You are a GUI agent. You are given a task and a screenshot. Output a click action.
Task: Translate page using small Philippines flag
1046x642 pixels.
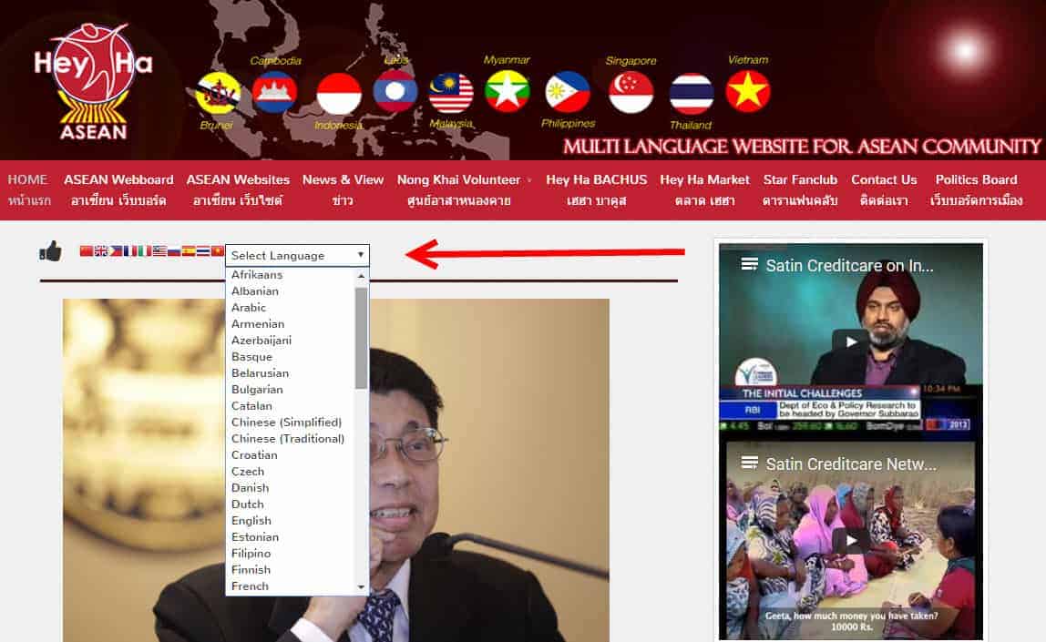116,250
